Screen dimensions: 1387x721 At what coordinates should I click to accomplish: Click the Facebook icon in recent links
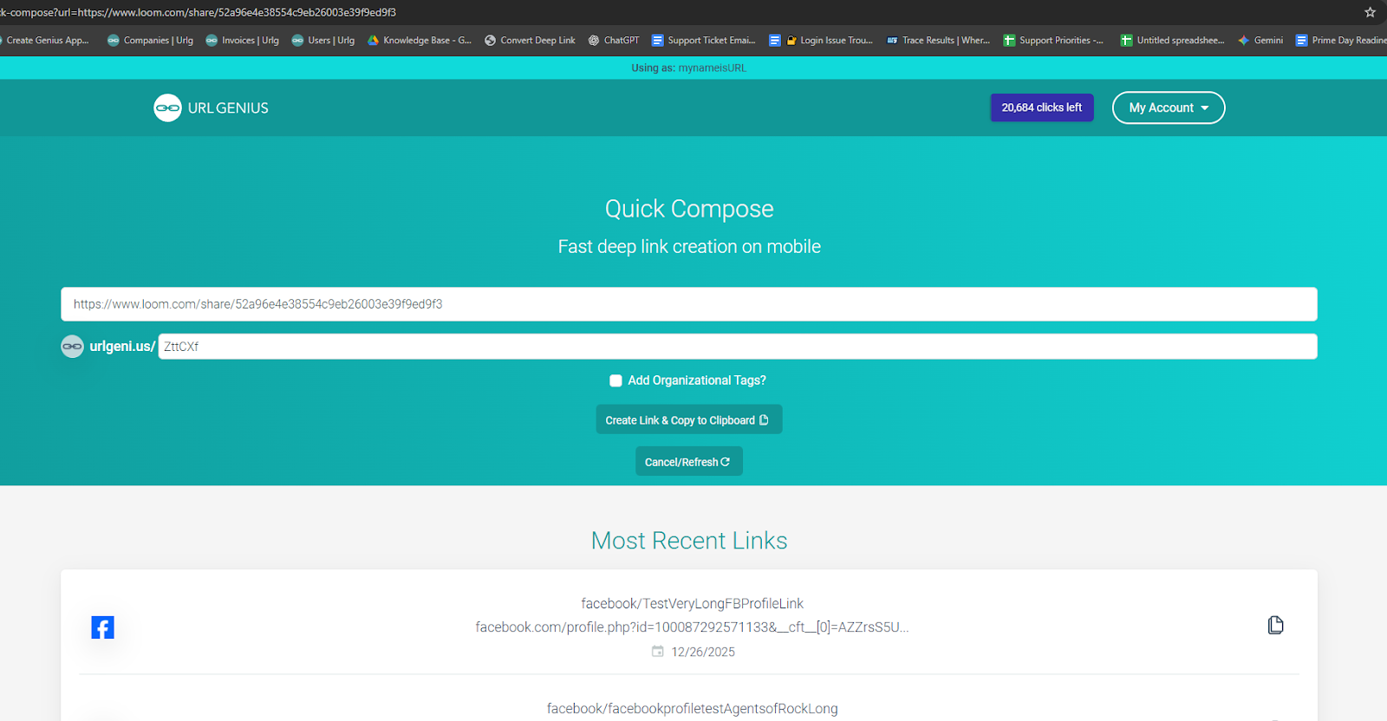[102, 627]
